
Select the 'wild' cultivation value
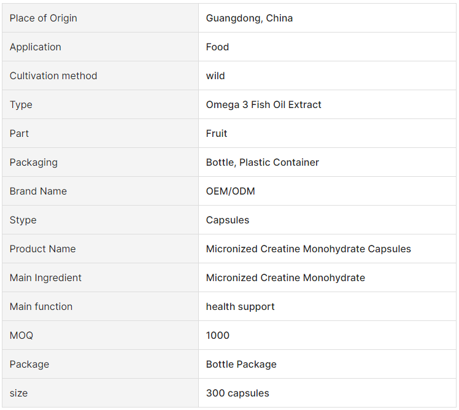coord(215,75)
